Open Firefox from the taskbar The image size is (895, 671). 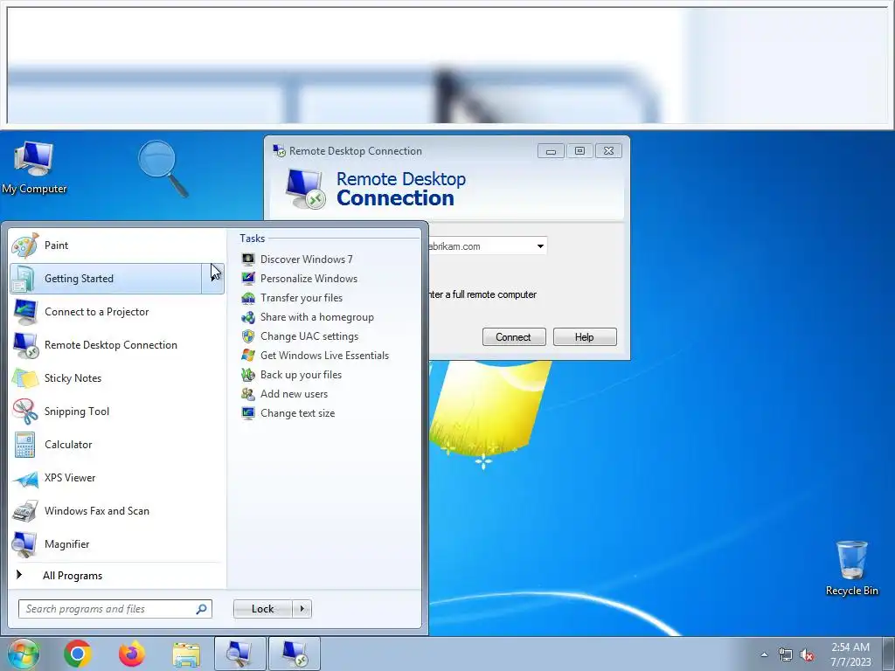point(132,654)
